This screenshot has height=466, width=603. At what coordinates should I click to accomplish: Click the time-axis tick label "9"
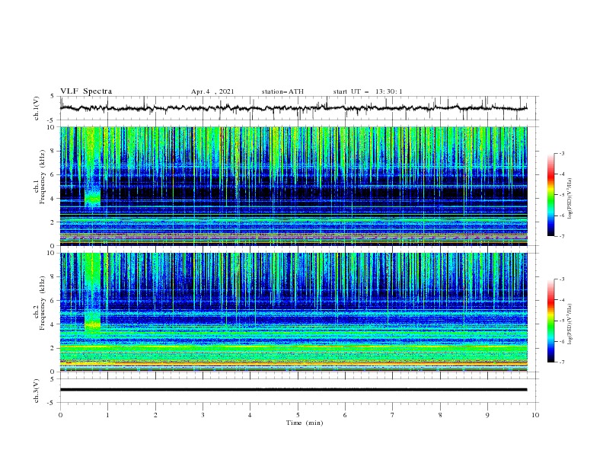(487, 415)
